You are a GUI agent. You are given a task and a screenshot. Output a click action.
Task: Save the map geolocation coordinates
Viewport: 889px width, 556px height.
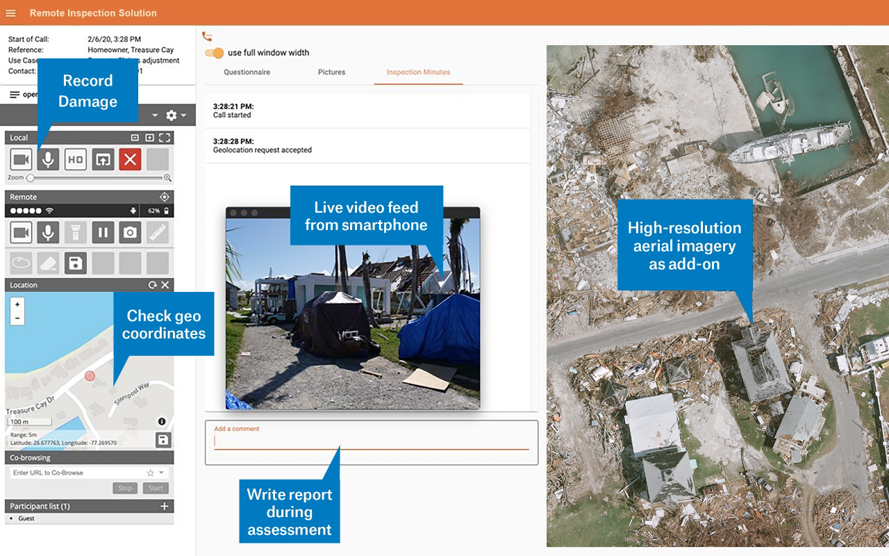(163, 440)
